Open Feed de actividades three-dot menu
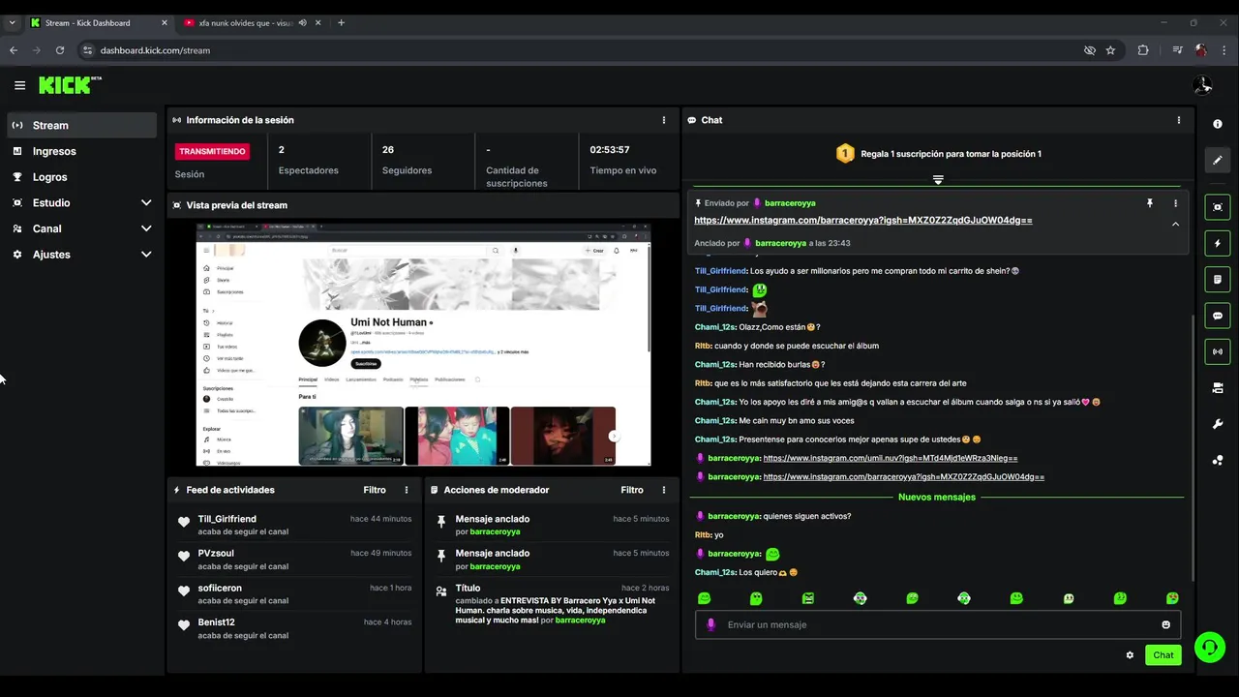1239x697 pixels. point(407,490)
